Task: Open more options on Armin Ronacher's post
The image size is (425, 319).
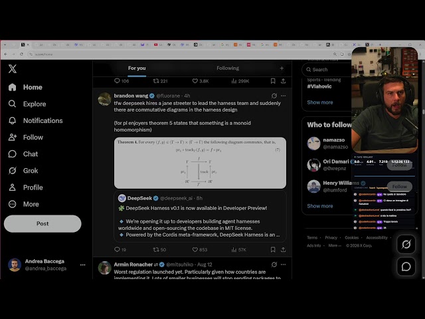Action: 284,265
